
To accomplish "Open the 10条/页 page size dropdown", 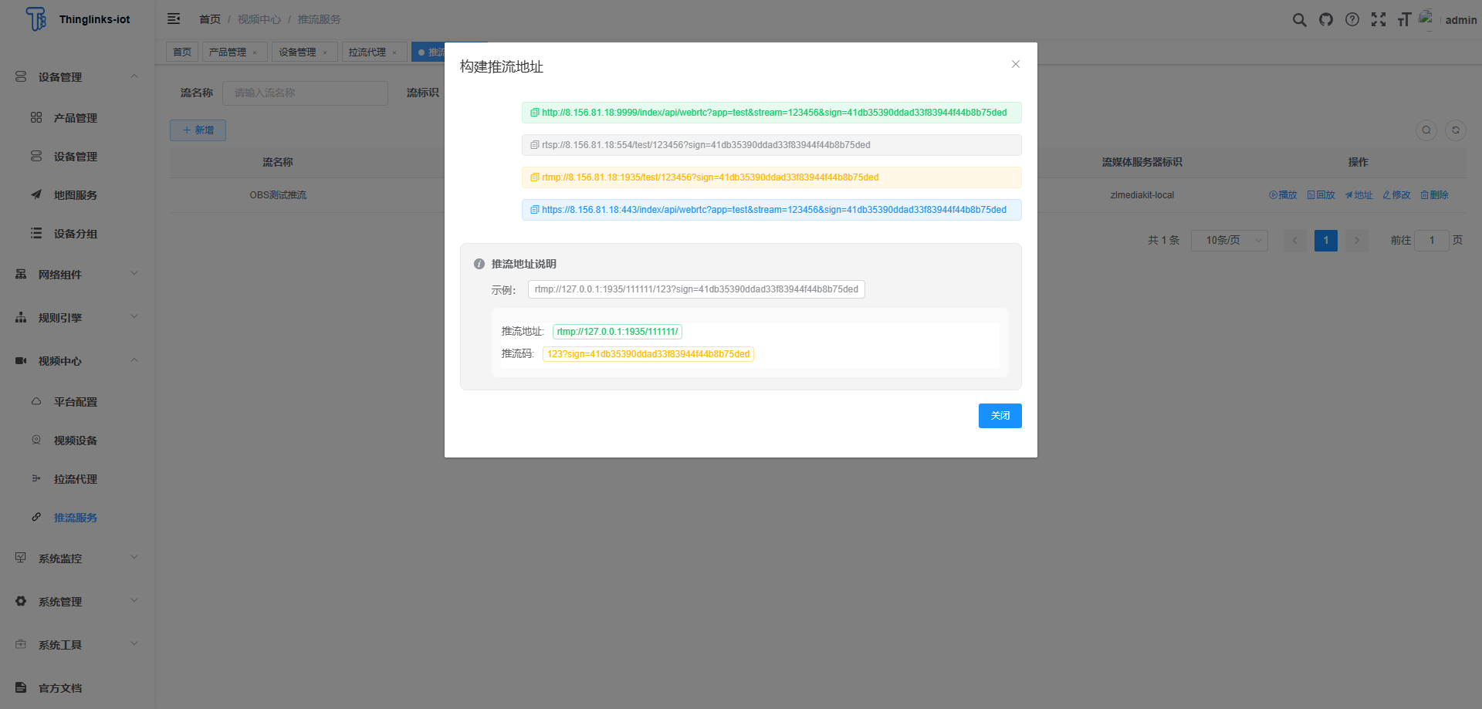I will pos(1229,241).
